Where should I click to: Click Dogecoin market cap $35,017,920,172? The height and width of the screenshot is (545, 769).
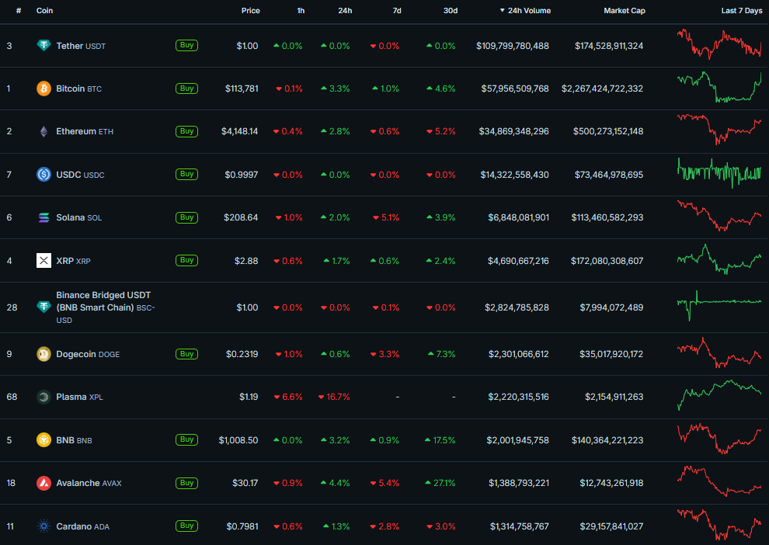pos(611,354)
